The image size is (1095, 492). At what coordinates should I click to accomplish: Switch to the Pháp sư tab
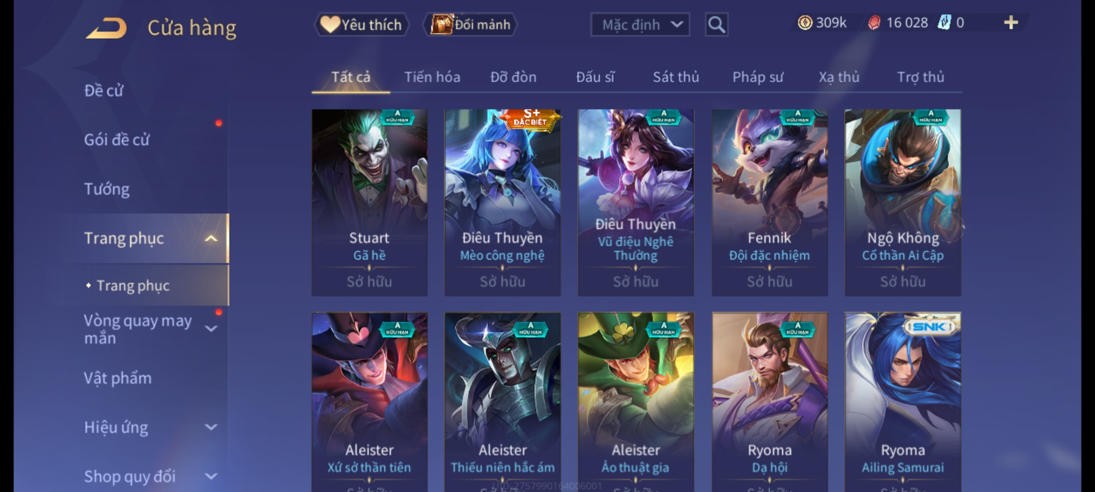[x=758, y=77]
